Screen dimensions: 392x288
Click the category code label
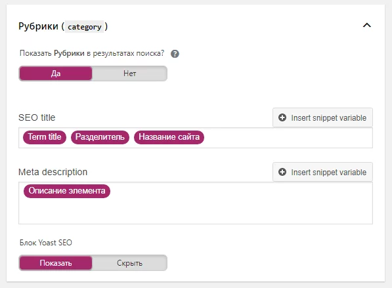tap(85, 27)
